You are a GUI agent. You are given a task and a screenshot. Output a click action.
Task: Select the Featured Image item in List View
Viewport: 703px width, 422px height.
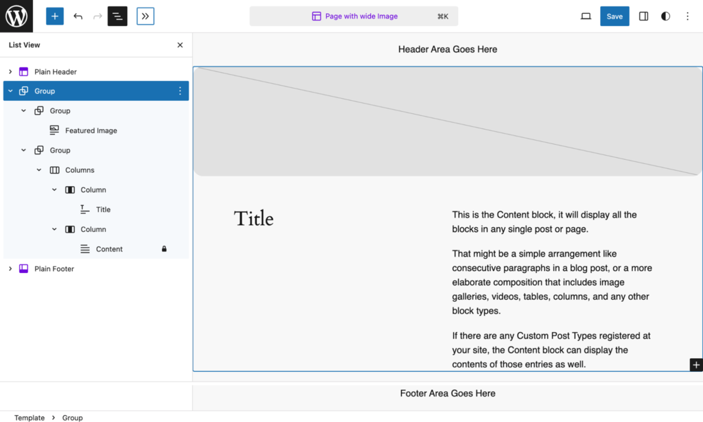coord(91,130)
